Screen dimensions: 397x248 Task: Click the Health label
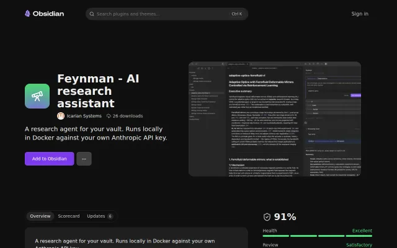[270, 231]
